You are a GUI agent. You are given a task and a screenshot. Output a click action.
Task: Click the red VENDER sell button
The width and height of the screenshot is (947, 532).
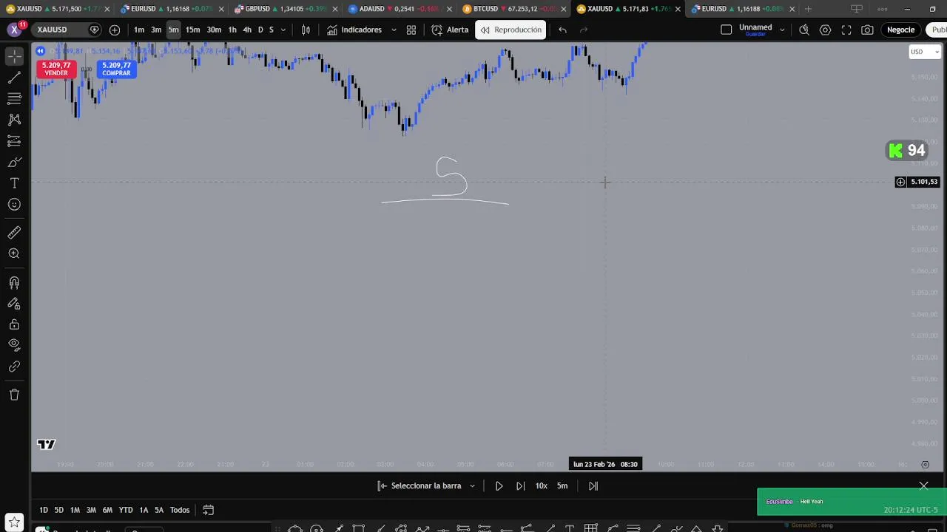click(56, 69)
